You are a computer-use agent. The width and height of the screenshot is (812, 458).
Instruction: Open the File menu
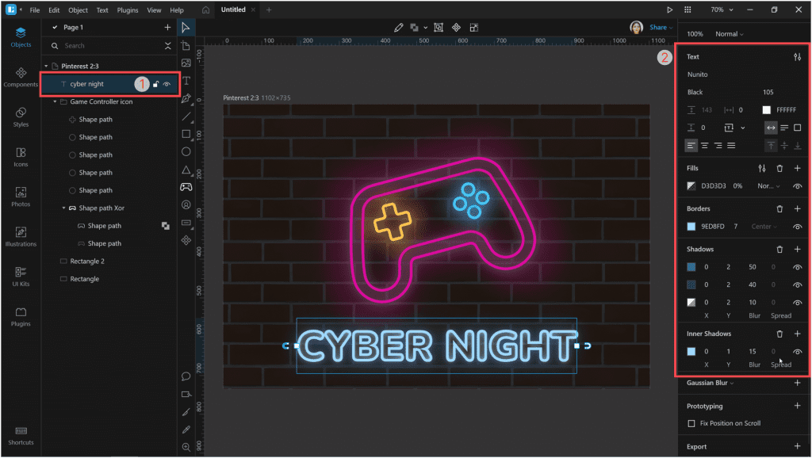click(x=35, y=10)
